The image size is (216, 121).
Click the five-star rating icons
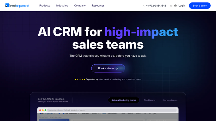tap(80, 79)
